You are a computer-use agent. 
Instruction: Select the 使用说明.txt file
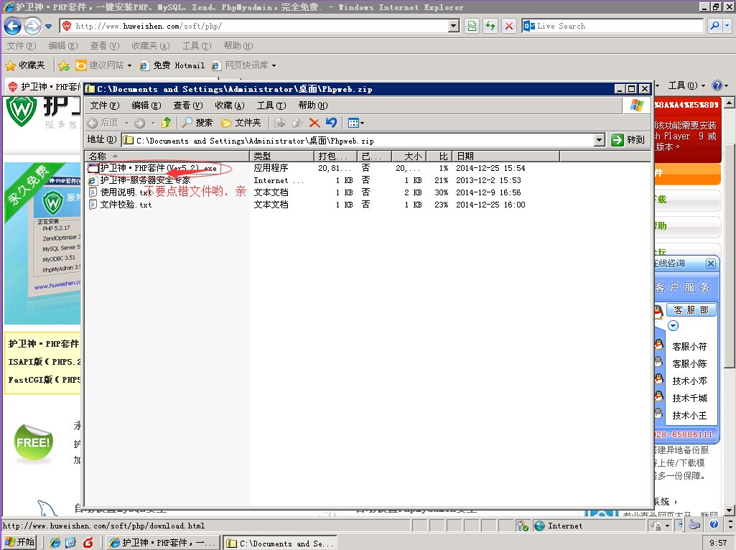tap(120, 192)
